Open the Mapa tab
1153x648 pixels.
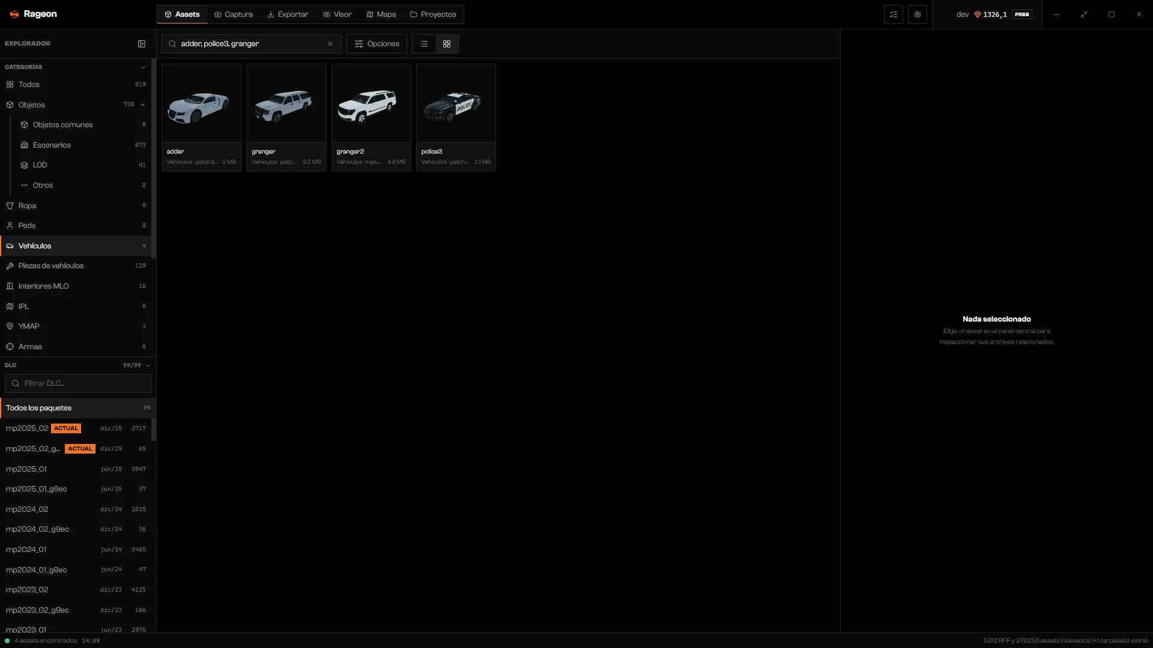pyautogui.click(x=381, y=14)
